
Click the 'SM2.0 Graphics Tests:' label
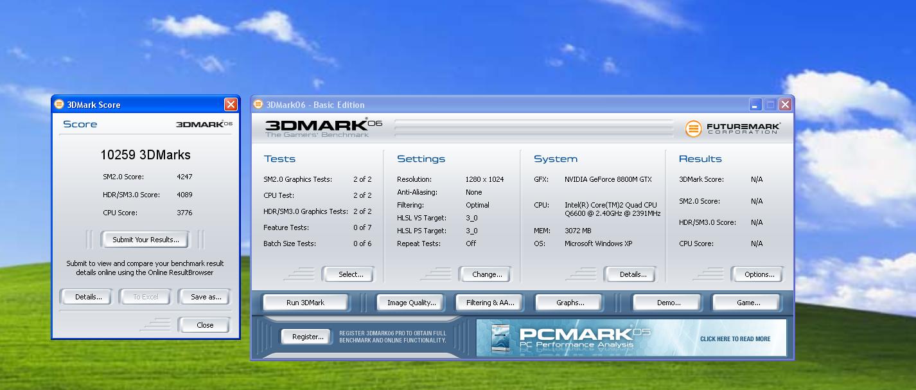pos(297,179)
